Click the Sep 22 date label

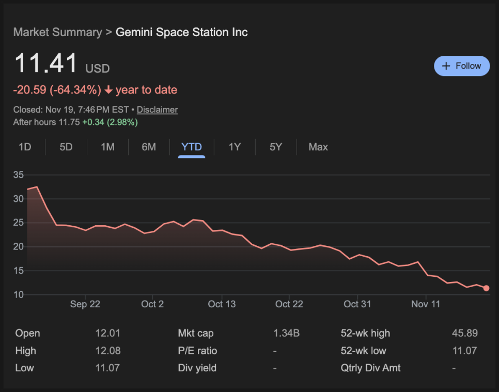click(x=85, y=304)
